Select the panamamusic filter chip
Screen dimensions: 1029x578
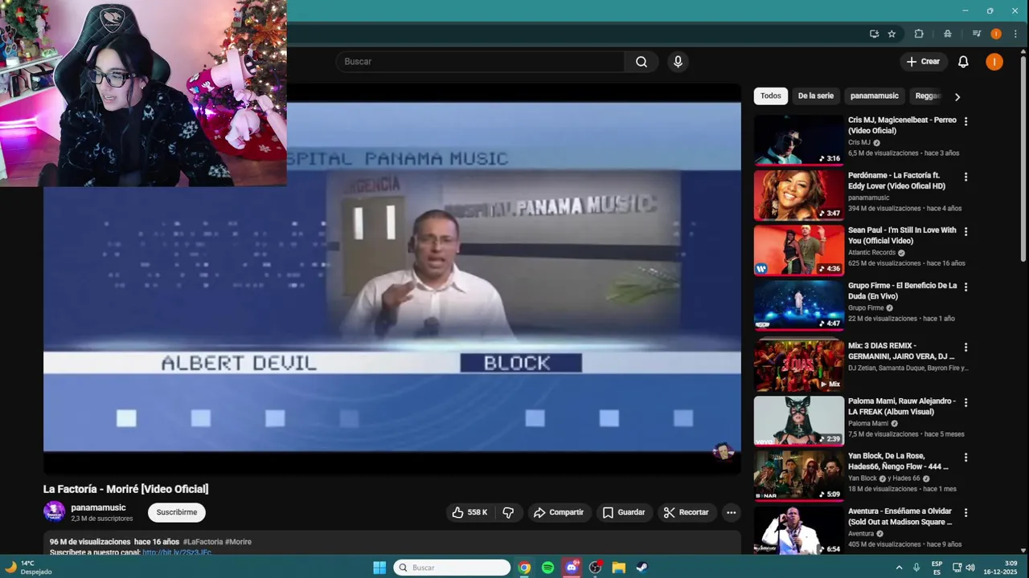[x=875, y=96]
